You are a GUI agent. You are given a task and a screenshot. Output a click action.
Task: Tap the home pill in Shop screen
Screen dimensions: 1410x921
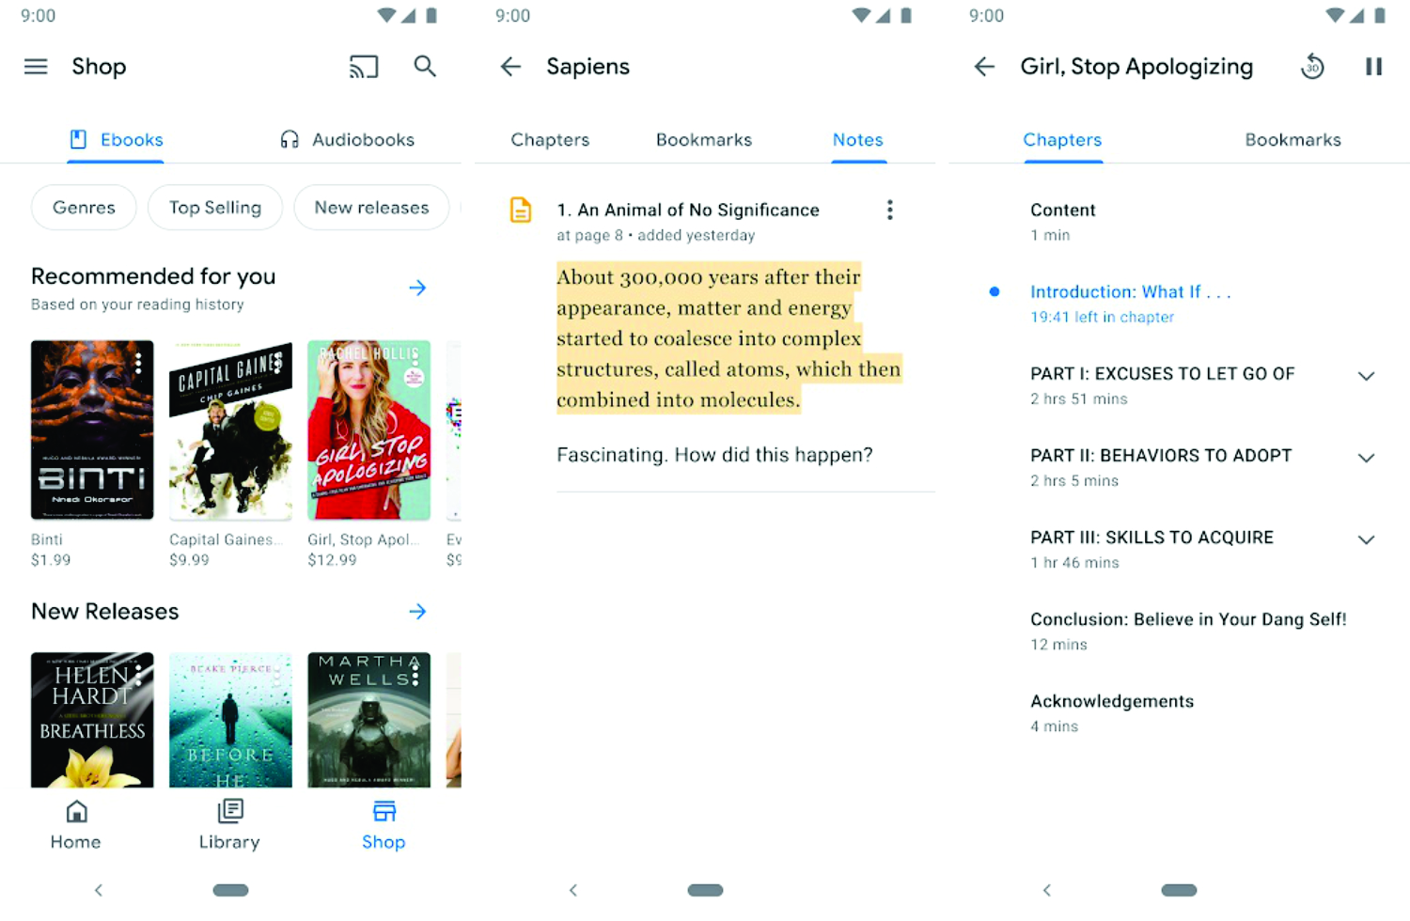(x=230, y=890)
